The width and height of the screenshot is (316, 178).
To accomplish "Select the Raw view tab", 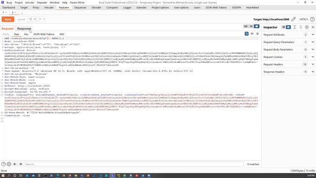I will [x=16, y=34].
